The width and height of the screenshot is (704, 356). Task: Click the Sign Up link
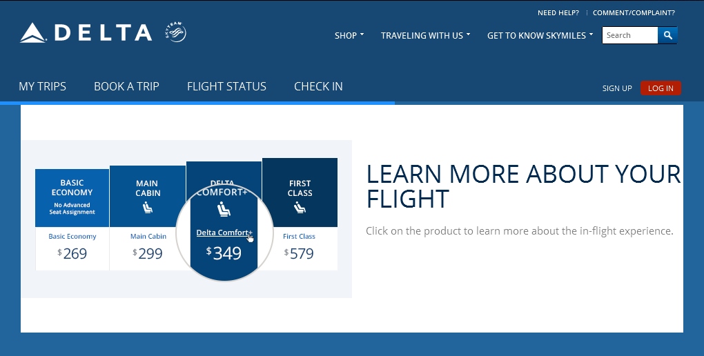[617, 88]
